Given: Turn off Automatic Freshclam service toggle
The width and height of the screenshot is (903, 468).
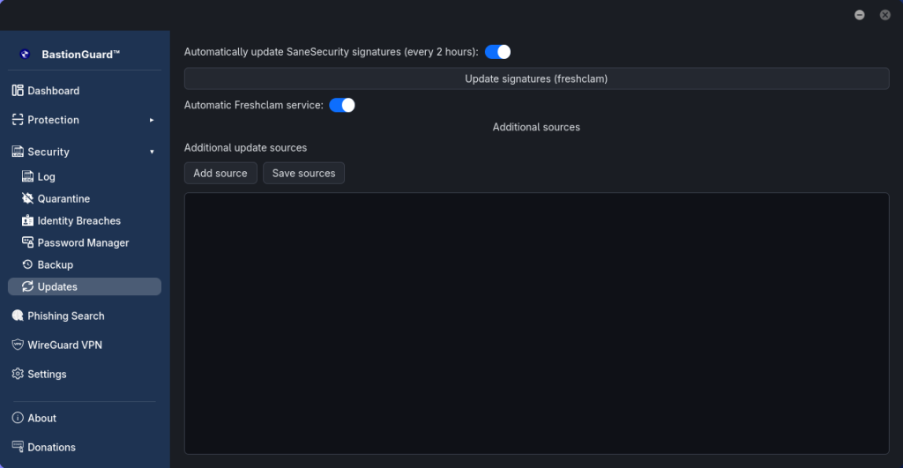Looking at the screenshot, I should (x=342, y=105).
